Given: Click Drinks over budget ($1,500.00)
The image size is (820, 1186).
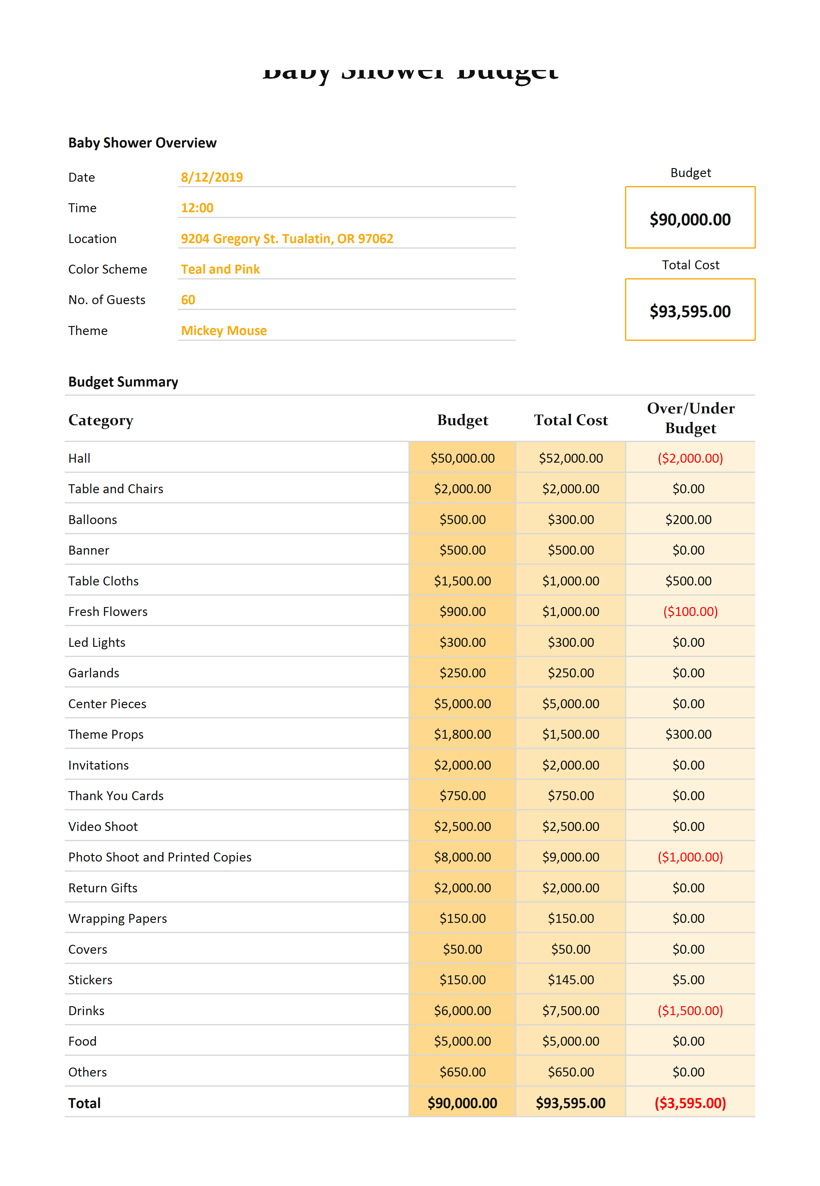Looking at the screenshot, I should coord(690,1011).
